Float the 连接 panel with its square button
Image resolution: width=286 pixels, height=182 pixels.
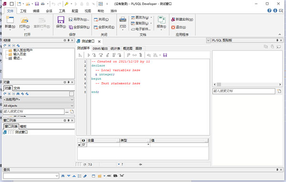coord(65,40)
